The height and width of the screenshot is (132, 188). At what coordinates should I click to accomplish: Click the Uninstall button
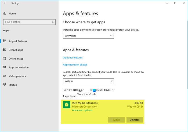coord(135,120)
